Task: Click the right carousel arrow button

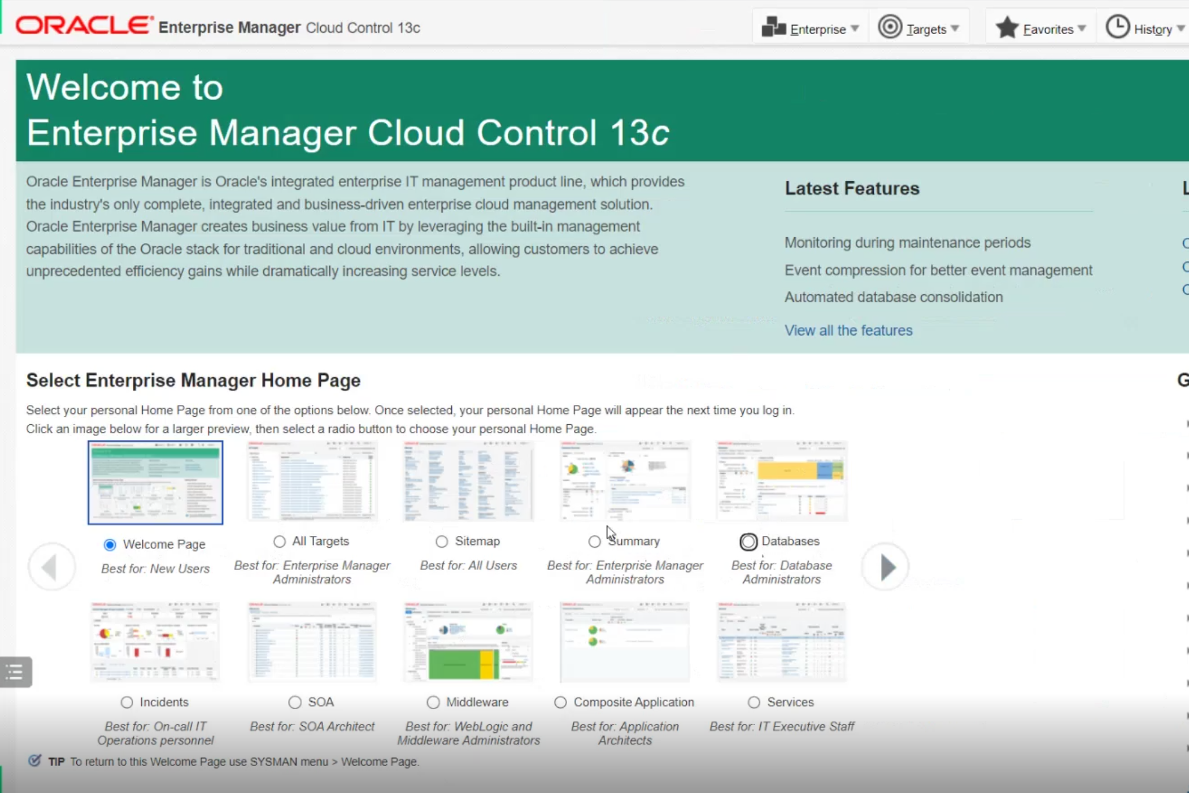Action: pyautogui.click(x=886, y=567)
